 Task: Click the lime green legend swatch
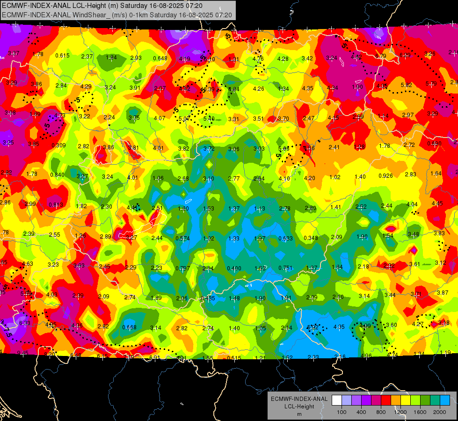click(415, 400)
